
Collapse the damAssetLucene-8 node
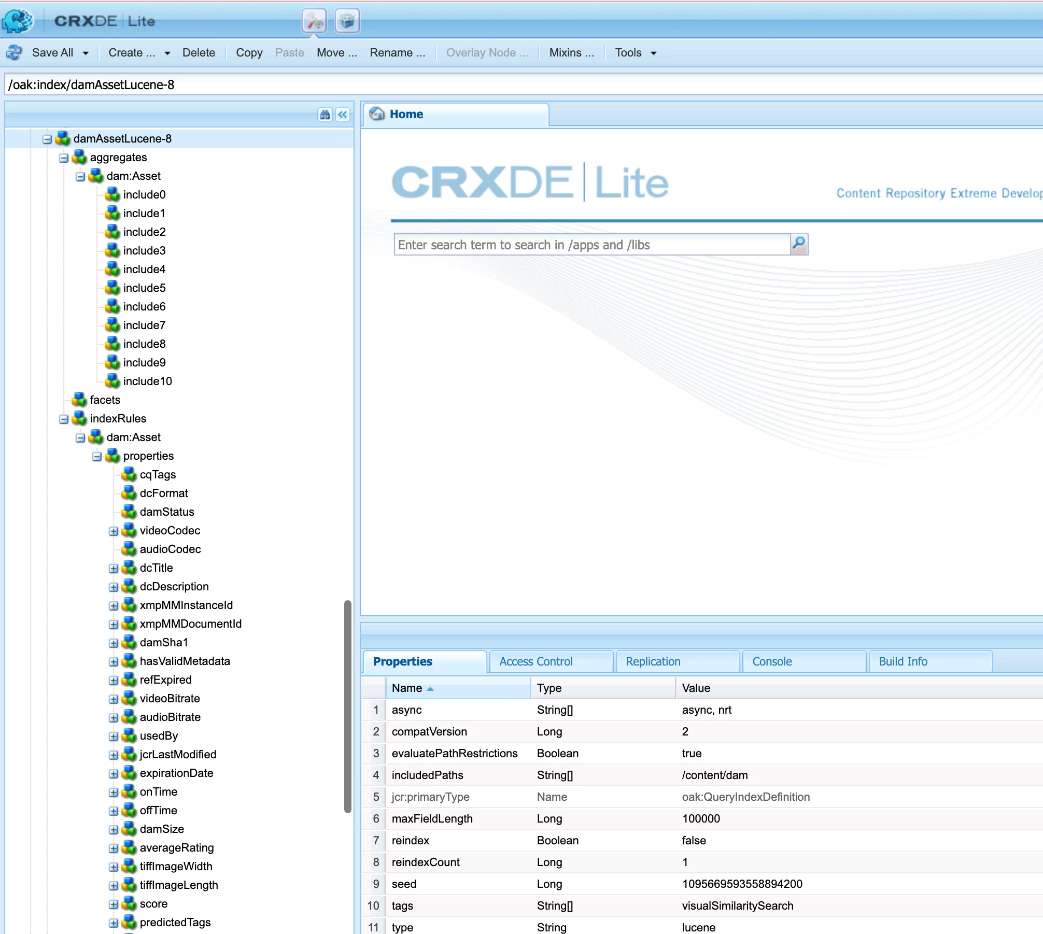pos(47,139)
